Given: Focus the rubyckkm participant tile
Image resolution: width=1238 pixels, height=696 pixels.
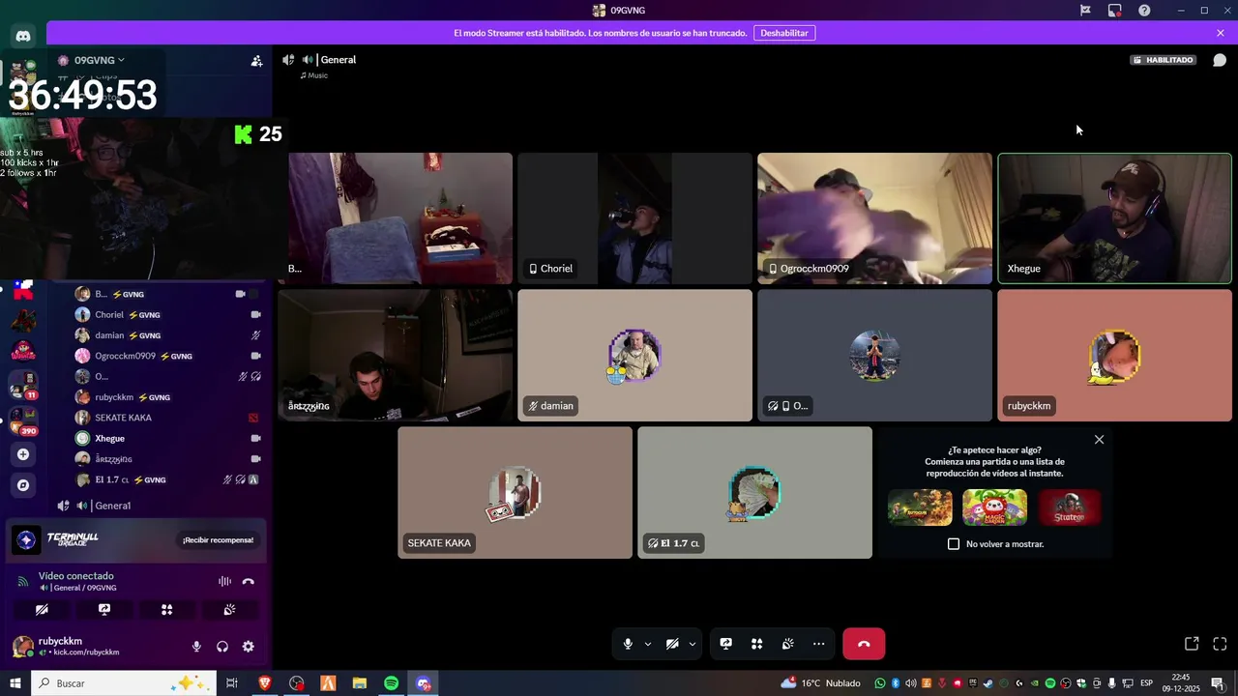Looking at the screenshot, I should click(x=1114, y=356).
